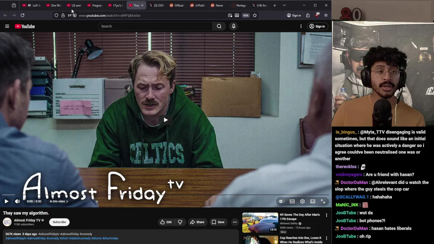Open the 'Cop Reaches Into Box' video title
This screenshot has height=244, width=434.
301,240
